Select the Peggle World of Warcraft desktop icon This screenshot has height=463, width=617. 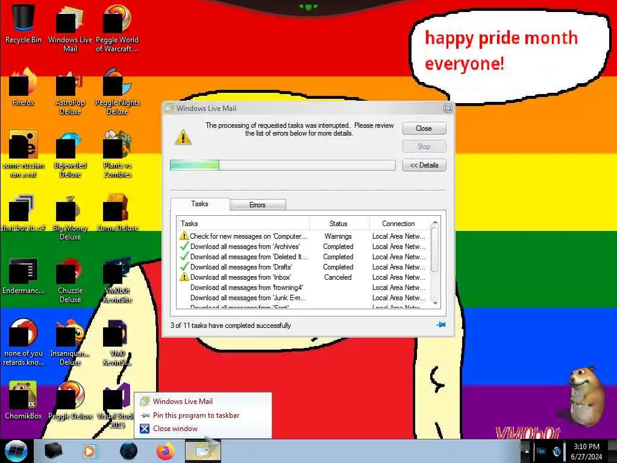(x=117, y=28)
